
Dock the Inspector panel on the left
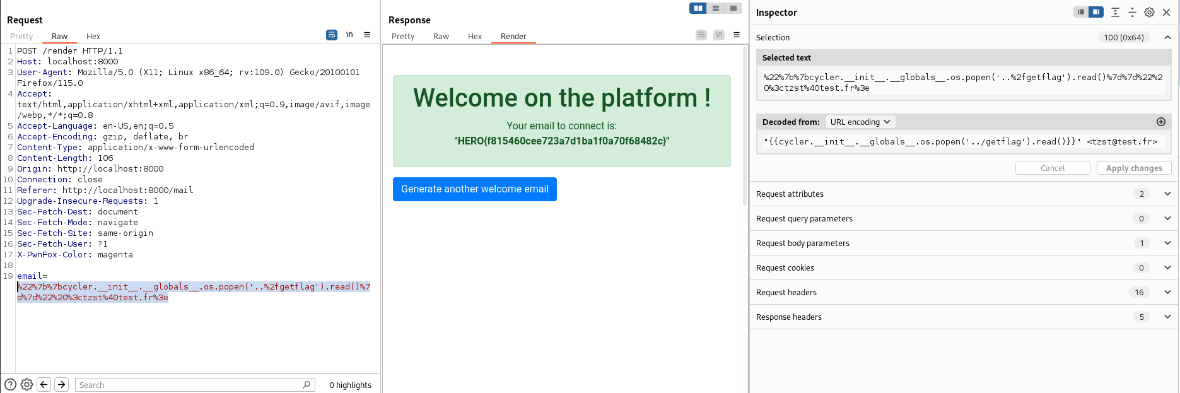pyautogui.click(x=1081, y=12)
